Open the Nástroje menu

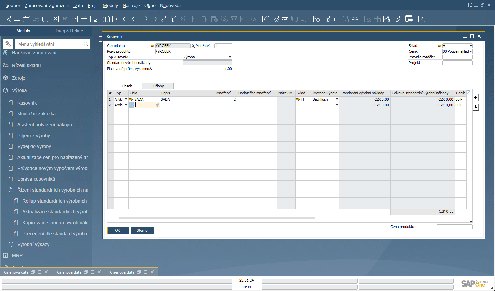(131, 5)
